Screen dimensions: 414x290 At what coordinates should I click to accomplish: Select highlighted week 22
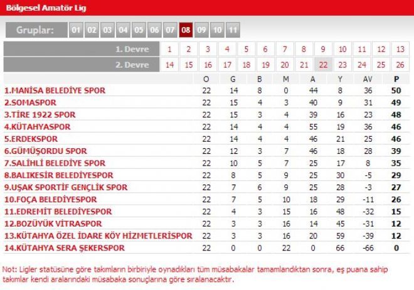[324, 65]
